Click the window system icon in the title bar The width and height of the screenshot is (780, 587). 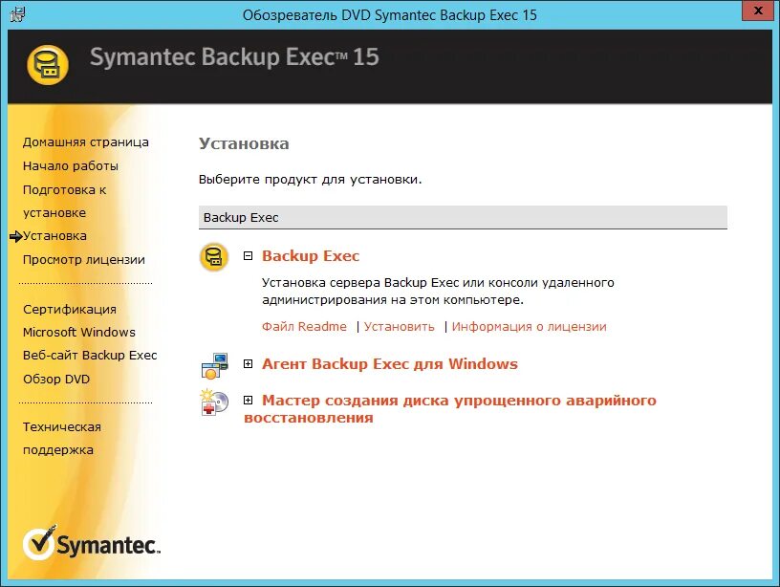tap(17, 14)
